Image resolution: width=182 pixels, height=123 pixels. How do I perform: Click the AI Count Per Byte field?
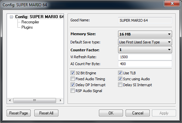pos(145,64)
